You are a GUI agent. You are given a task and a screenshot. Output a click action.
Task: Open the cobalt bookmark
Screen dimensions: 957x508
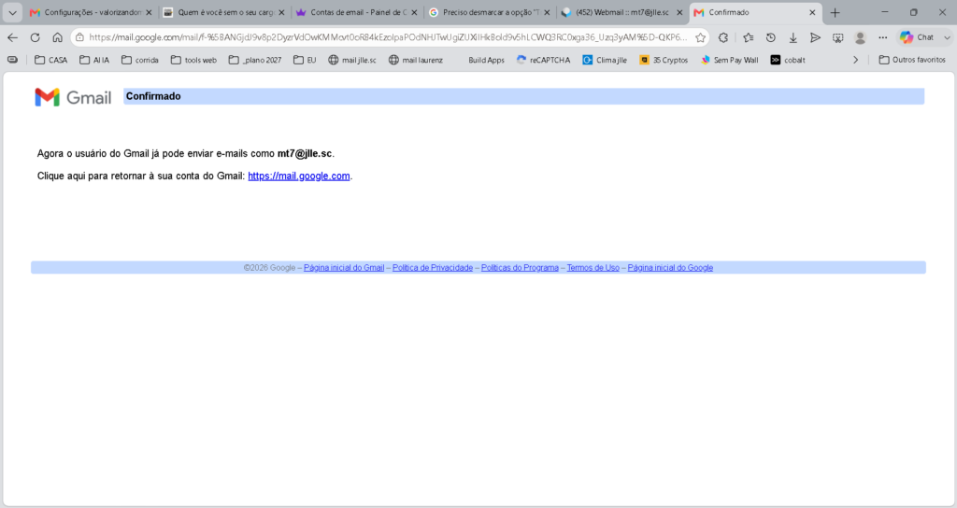pyautogui.click(x=788, y=60)
